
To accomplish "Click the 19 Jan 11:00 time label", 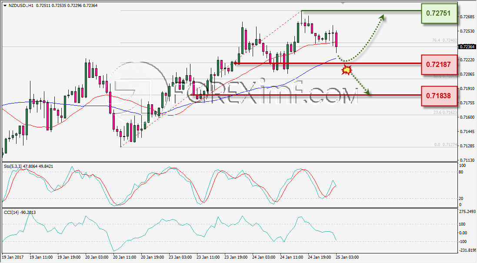I will 41,257.
